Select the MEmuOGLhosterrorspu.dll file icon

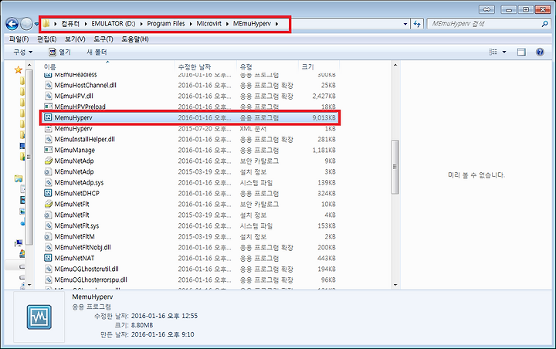(x=48, y=280)
